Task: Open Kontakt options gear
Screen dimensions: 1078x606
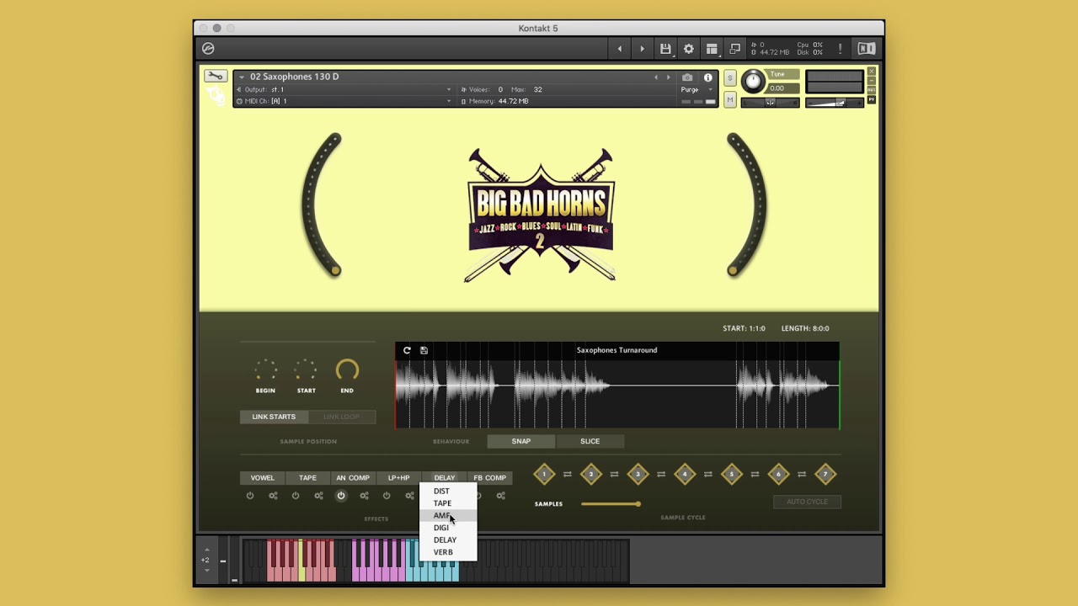Action: click(x=689, y=49)
